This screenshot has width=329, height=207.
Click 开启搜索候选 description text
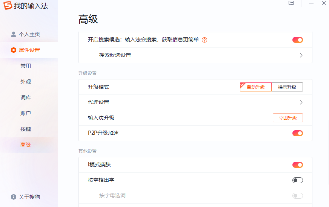[x=143, y=40]
